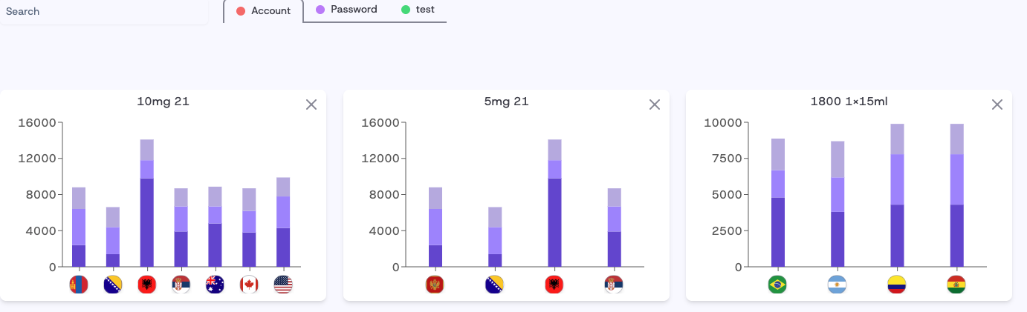The width and height of the screenshot is (1027, 312).
Task: Click the Montenegro flag in the 5mg 21 chart
Action: point(435,285)
